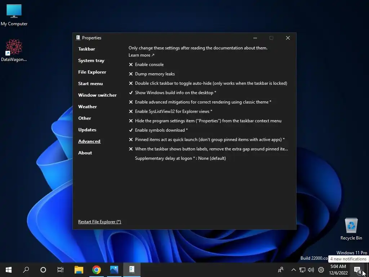
Task: Disable Show Windows build info on desktop
Action: coord(172,93)
